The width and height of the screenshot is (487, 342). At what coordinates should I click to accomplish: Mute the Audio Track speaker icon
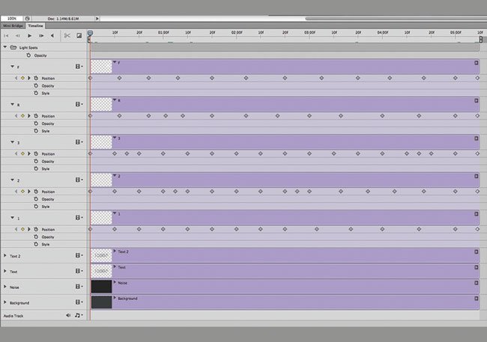[x=68, y=316]
